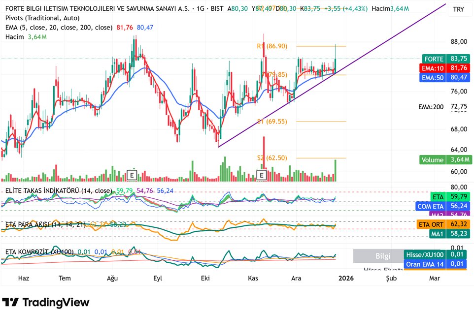Click the Volume label 3,64M
Screen dimensions: 474x310
coord(445,160)
